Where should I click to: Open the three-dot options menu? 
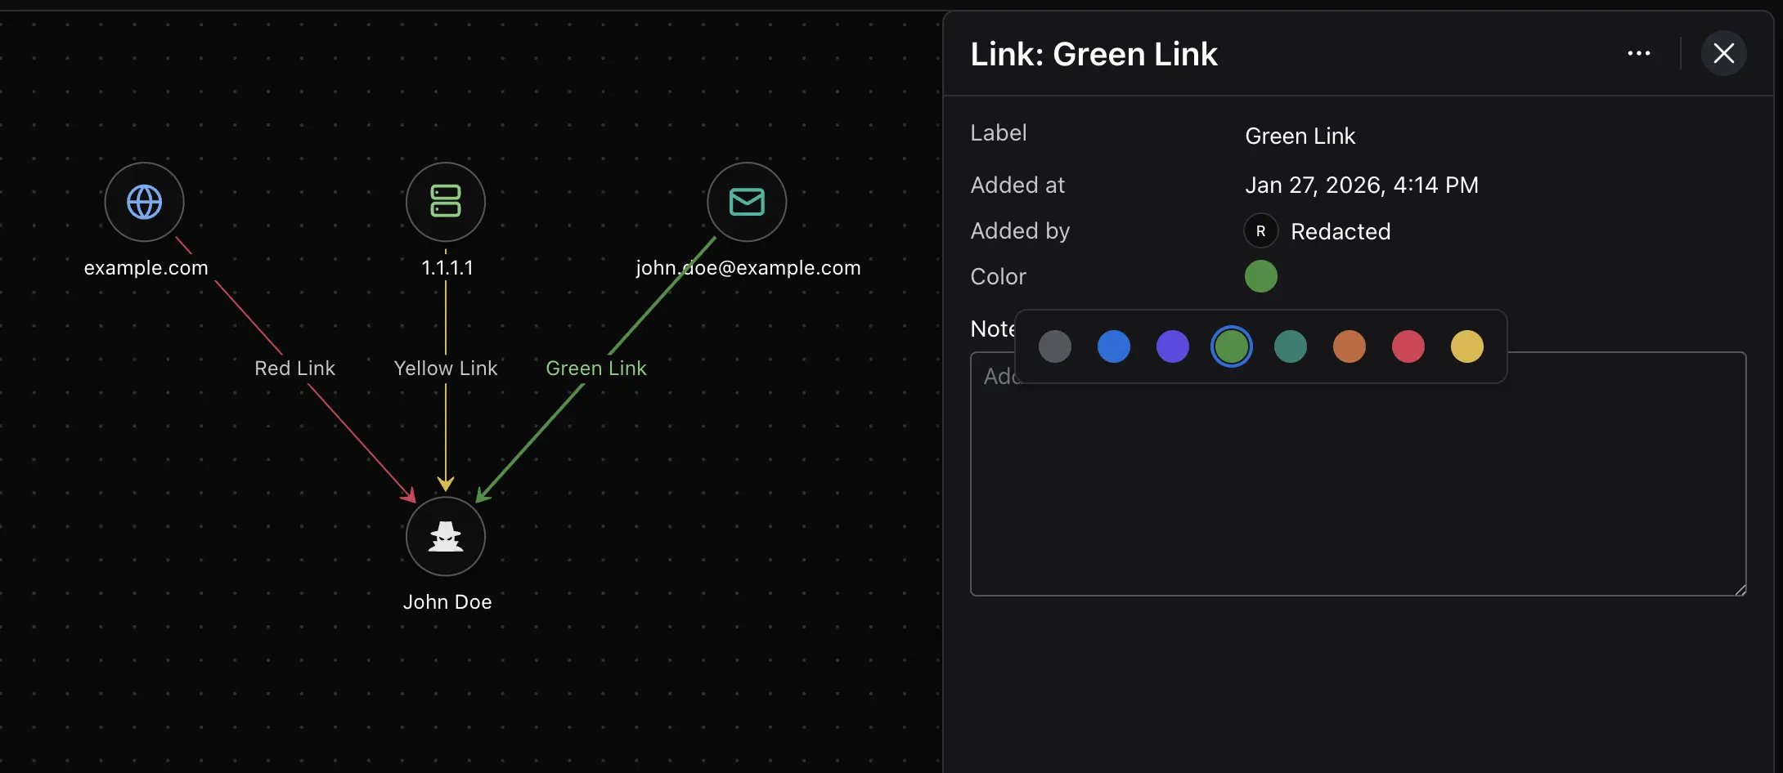point(1638,52)
